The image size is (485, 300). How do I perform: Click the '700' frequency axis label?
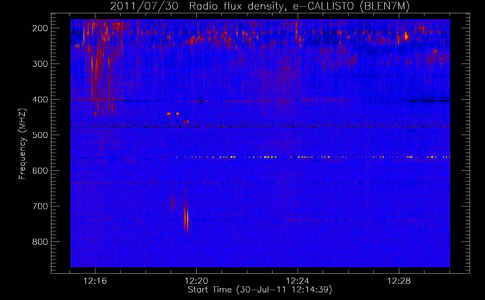click(x=40, y=206)
